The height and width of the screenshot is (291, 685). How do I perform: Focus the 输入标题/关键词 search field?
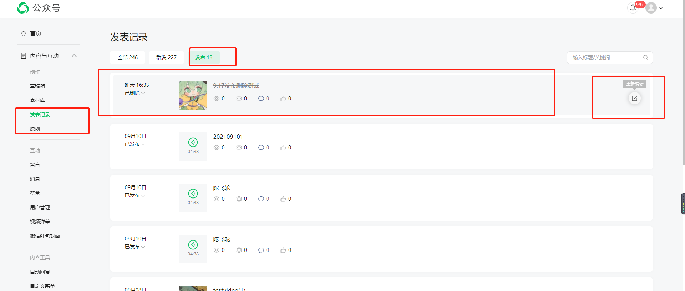(606, 58)
